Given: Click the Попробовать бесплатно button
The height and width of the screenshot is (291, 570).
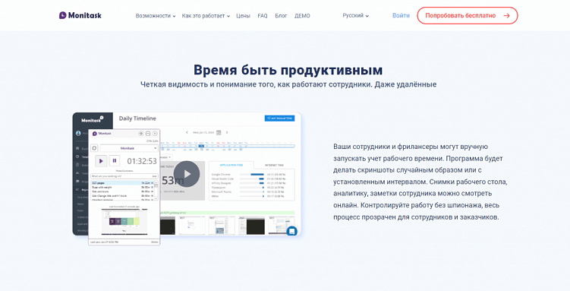Looking at the screenshot, I should pyautogui.click(x=468, y=16).
